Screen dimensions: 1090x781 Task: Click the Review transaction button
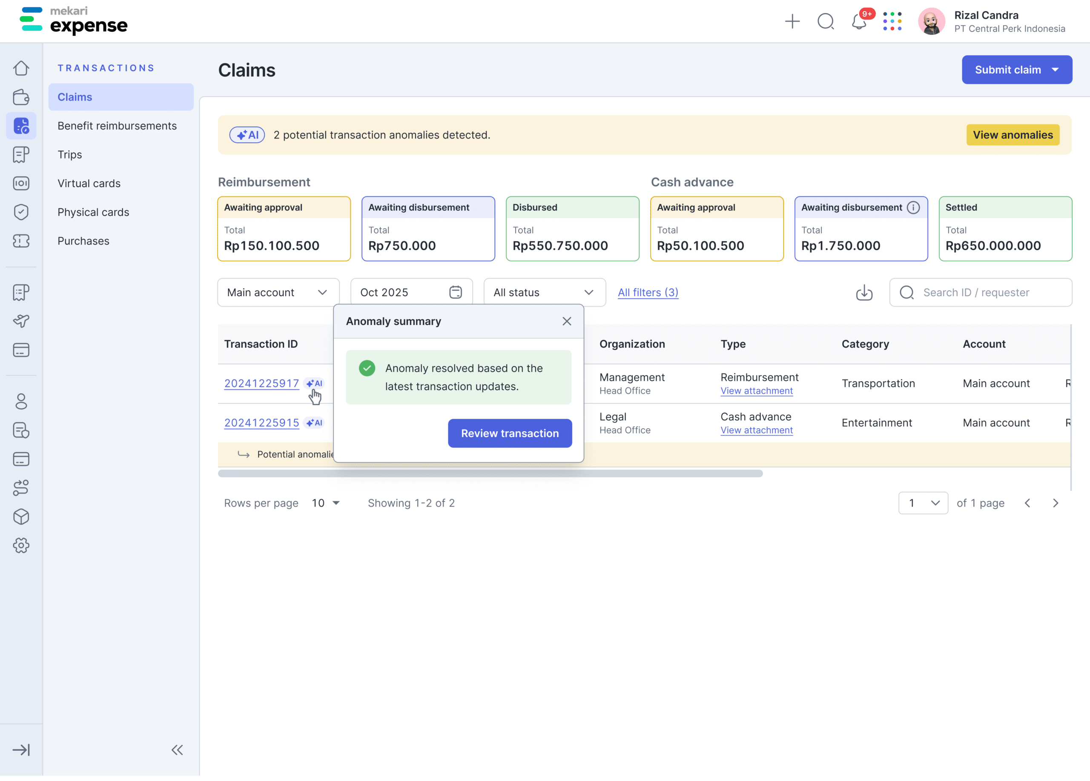pyautogui.click(x=509, y=433)
